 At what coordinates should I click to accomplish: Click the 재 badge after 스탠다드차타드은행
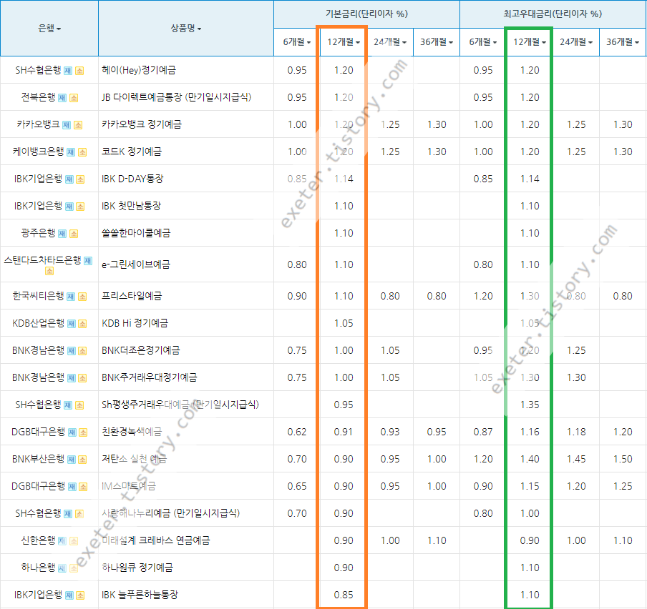coord(88,260)
